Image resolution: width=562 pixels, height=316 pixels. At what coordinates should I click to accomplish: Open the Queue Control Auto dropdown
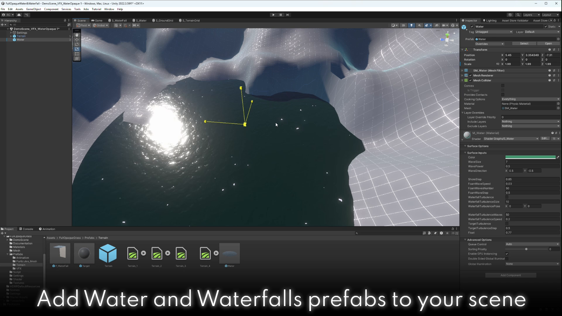(x=532, y=244)
